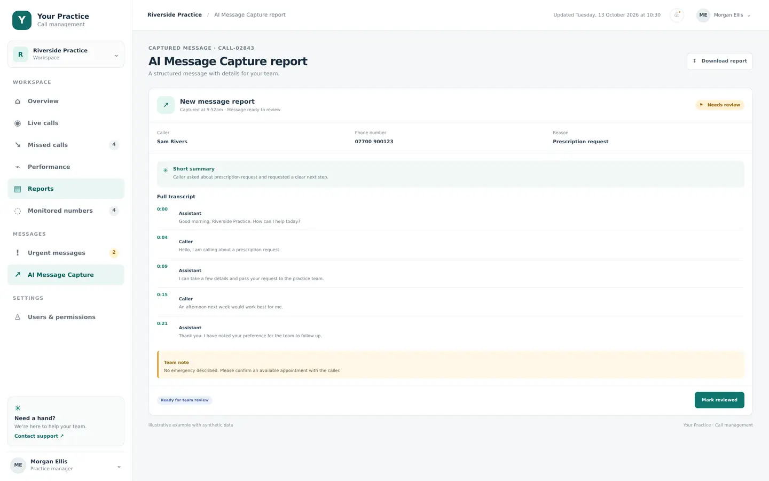Click the R workspace avatar
Screen dimensions: 769x481
tap(20, 55)
